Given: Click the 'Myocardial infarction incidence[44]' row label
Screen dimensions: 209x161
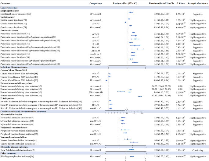Looking at the screenshot, I should click(x=17, y=124).
